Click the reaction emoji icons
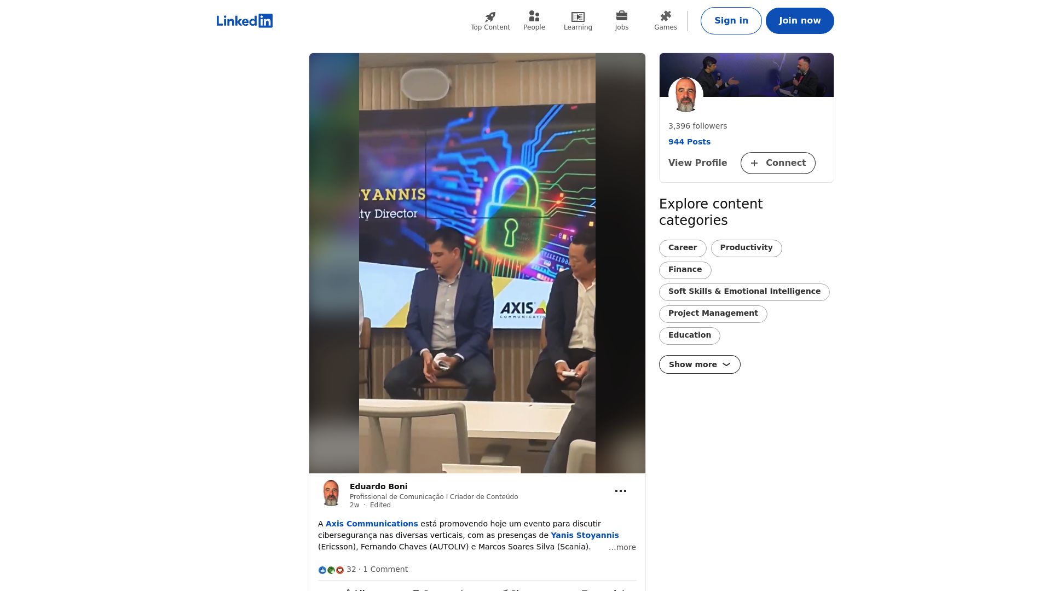Screen dimensions: 1051x591 pos(331,570)
